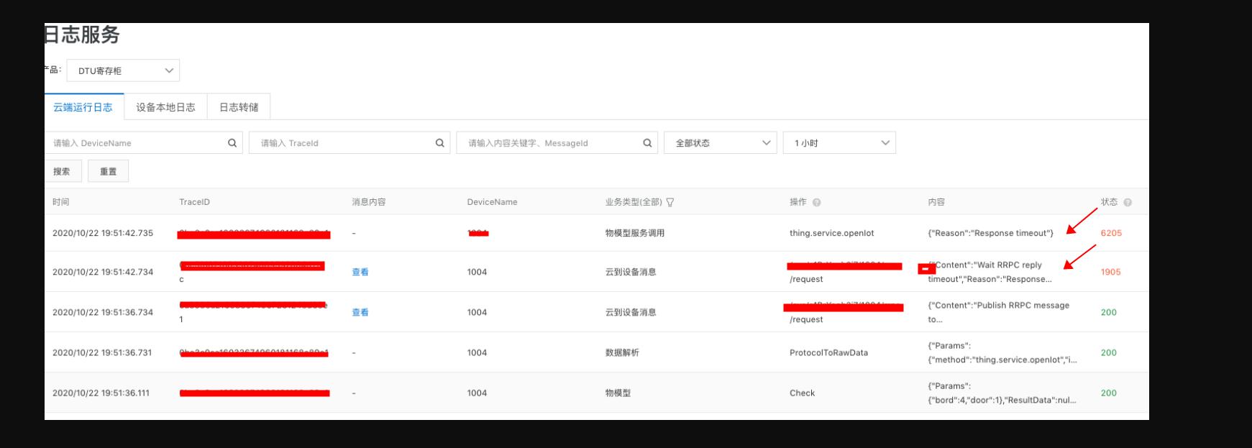
Task: Click the 重置 button
Action: pos(108,171)
